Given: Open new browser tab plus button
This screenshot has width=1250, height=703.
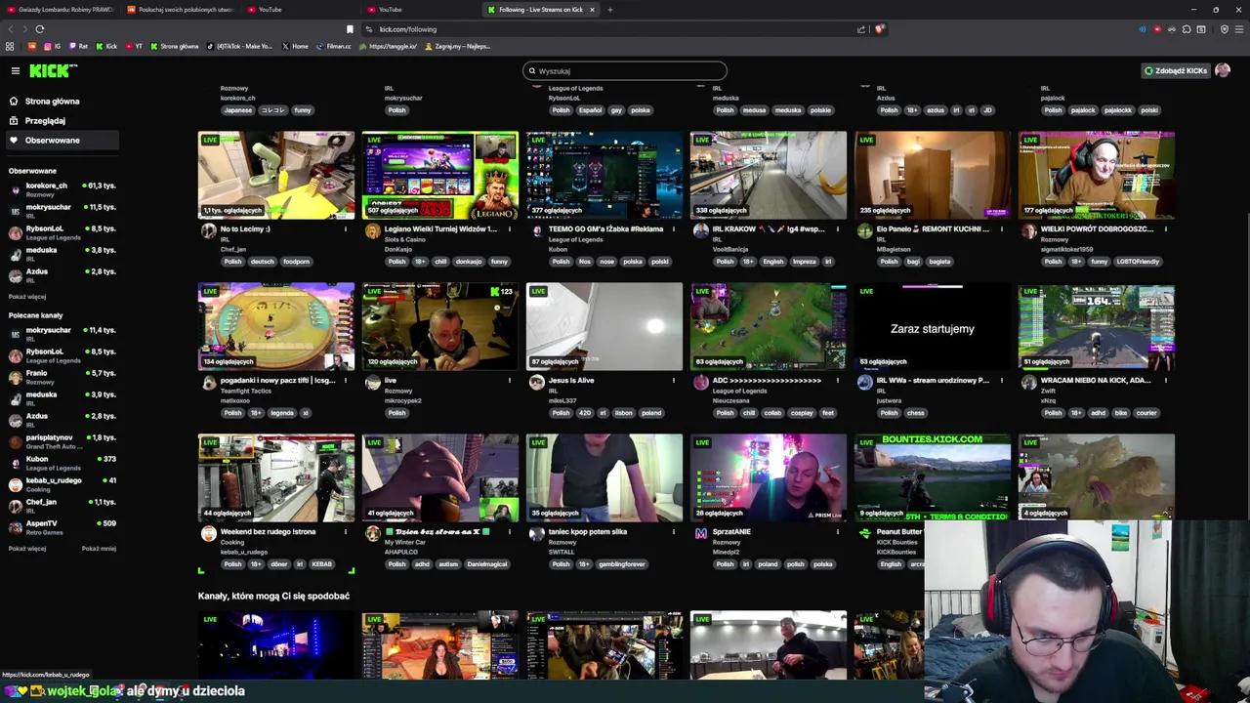Looking at the screenshot, I should coord(609,10).
